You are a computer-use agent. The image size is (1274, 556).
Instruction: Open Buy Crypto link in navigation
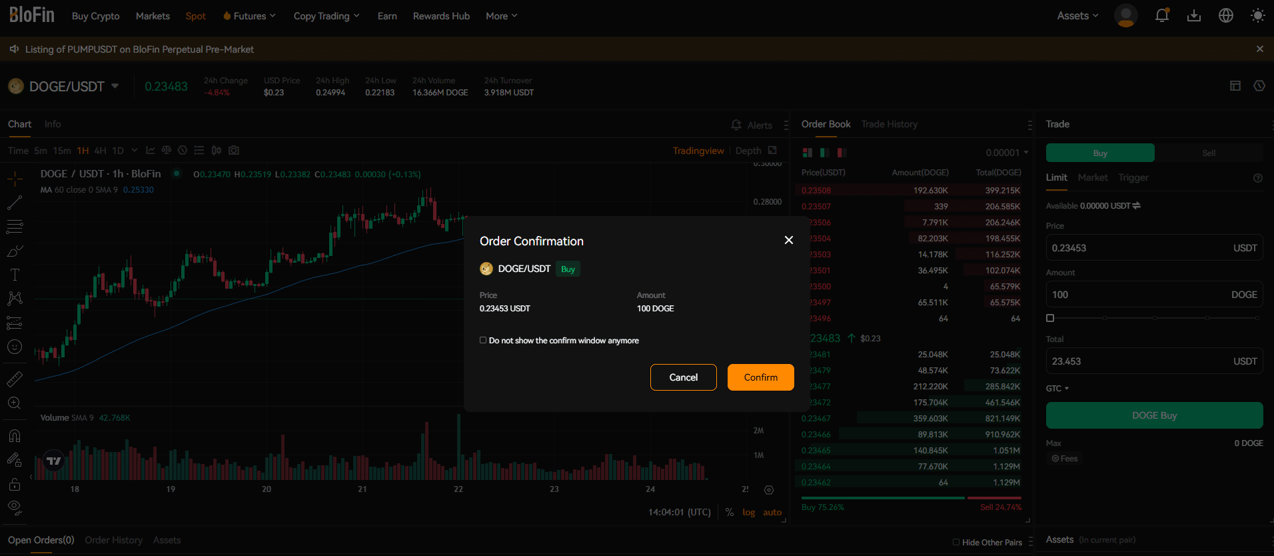point(96,16)
